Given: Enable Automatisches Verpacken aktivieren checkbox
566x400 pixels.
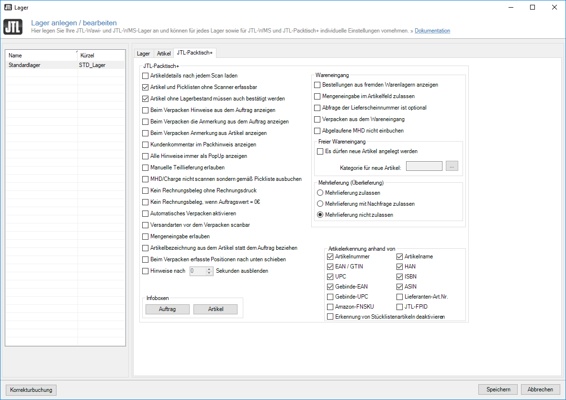Looking at the screenshot, I should coord(146,213).
